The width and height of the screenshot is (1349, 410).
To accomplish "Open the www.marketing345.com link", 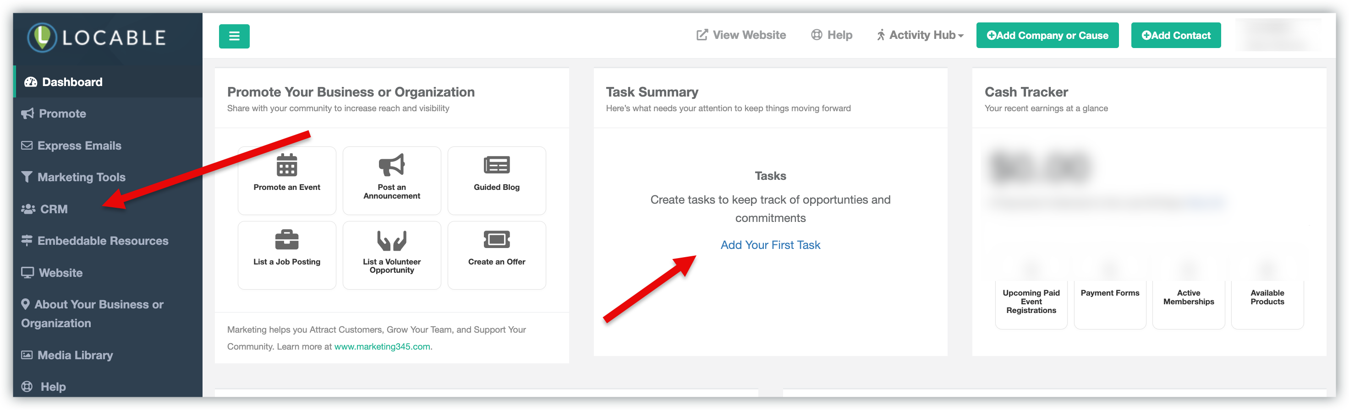I will (382, 346).
